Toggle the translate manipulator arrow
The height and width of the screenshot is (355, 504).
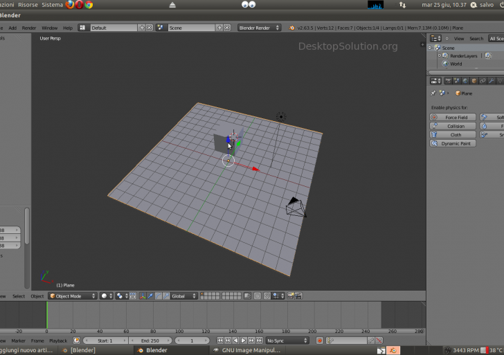[x=150, y=295]
